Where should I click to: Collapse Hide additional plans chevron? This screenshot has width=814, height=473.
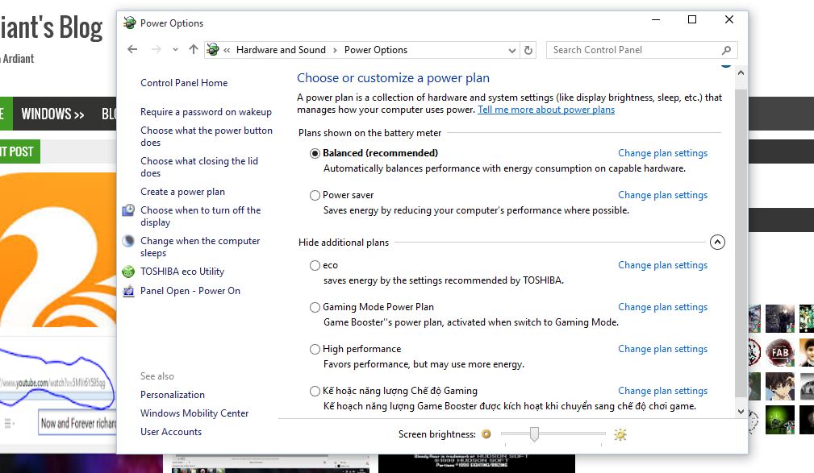pyautogui.click(x=717, y=243)
